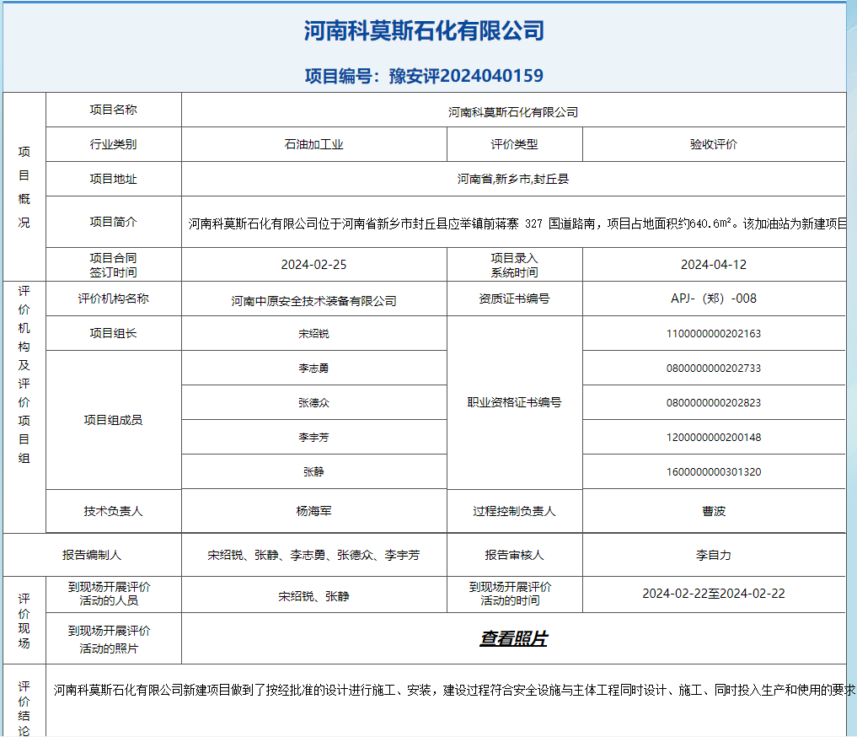857x737 pixels.
Task: Select project leader name 宋绍锐
Action: click(x=313, y=334)
